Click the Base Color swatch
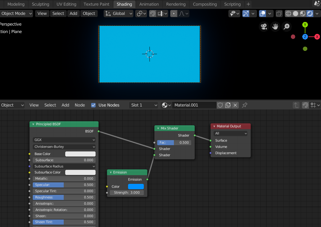 pyautogui.click(x=80, y=154)
